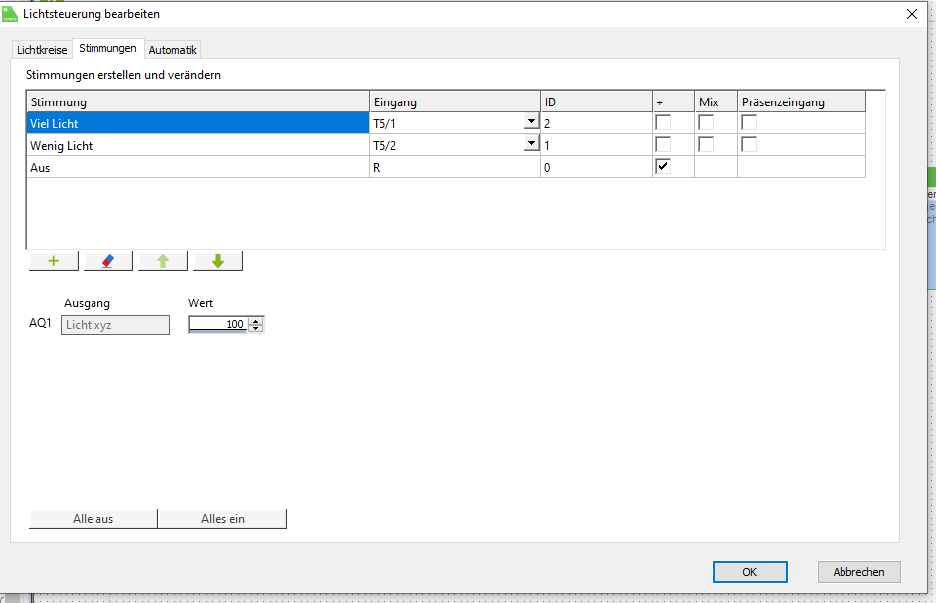
Task: Enable the + checkbox for Viel Licht
Action: (x=663, y=123)
